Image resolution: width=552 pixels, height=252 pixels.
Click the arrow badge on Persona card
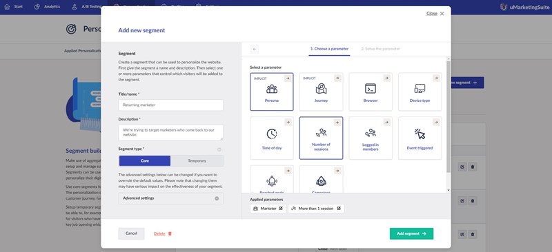point(288,78)
